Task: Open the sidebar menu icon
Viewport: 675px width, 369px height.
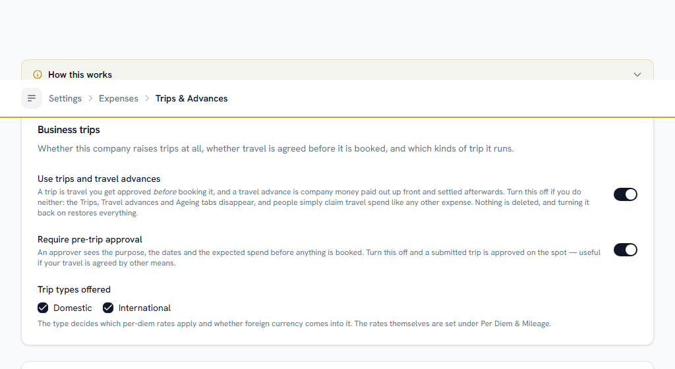Action: click(32, 98)
